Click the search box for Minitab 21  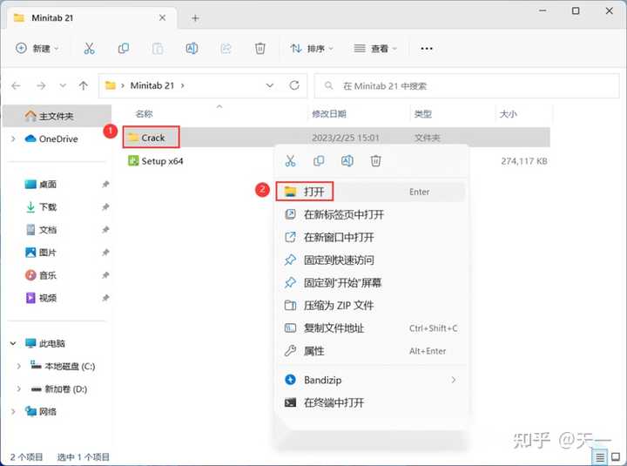pyautogui.click(x=466, y=85)
